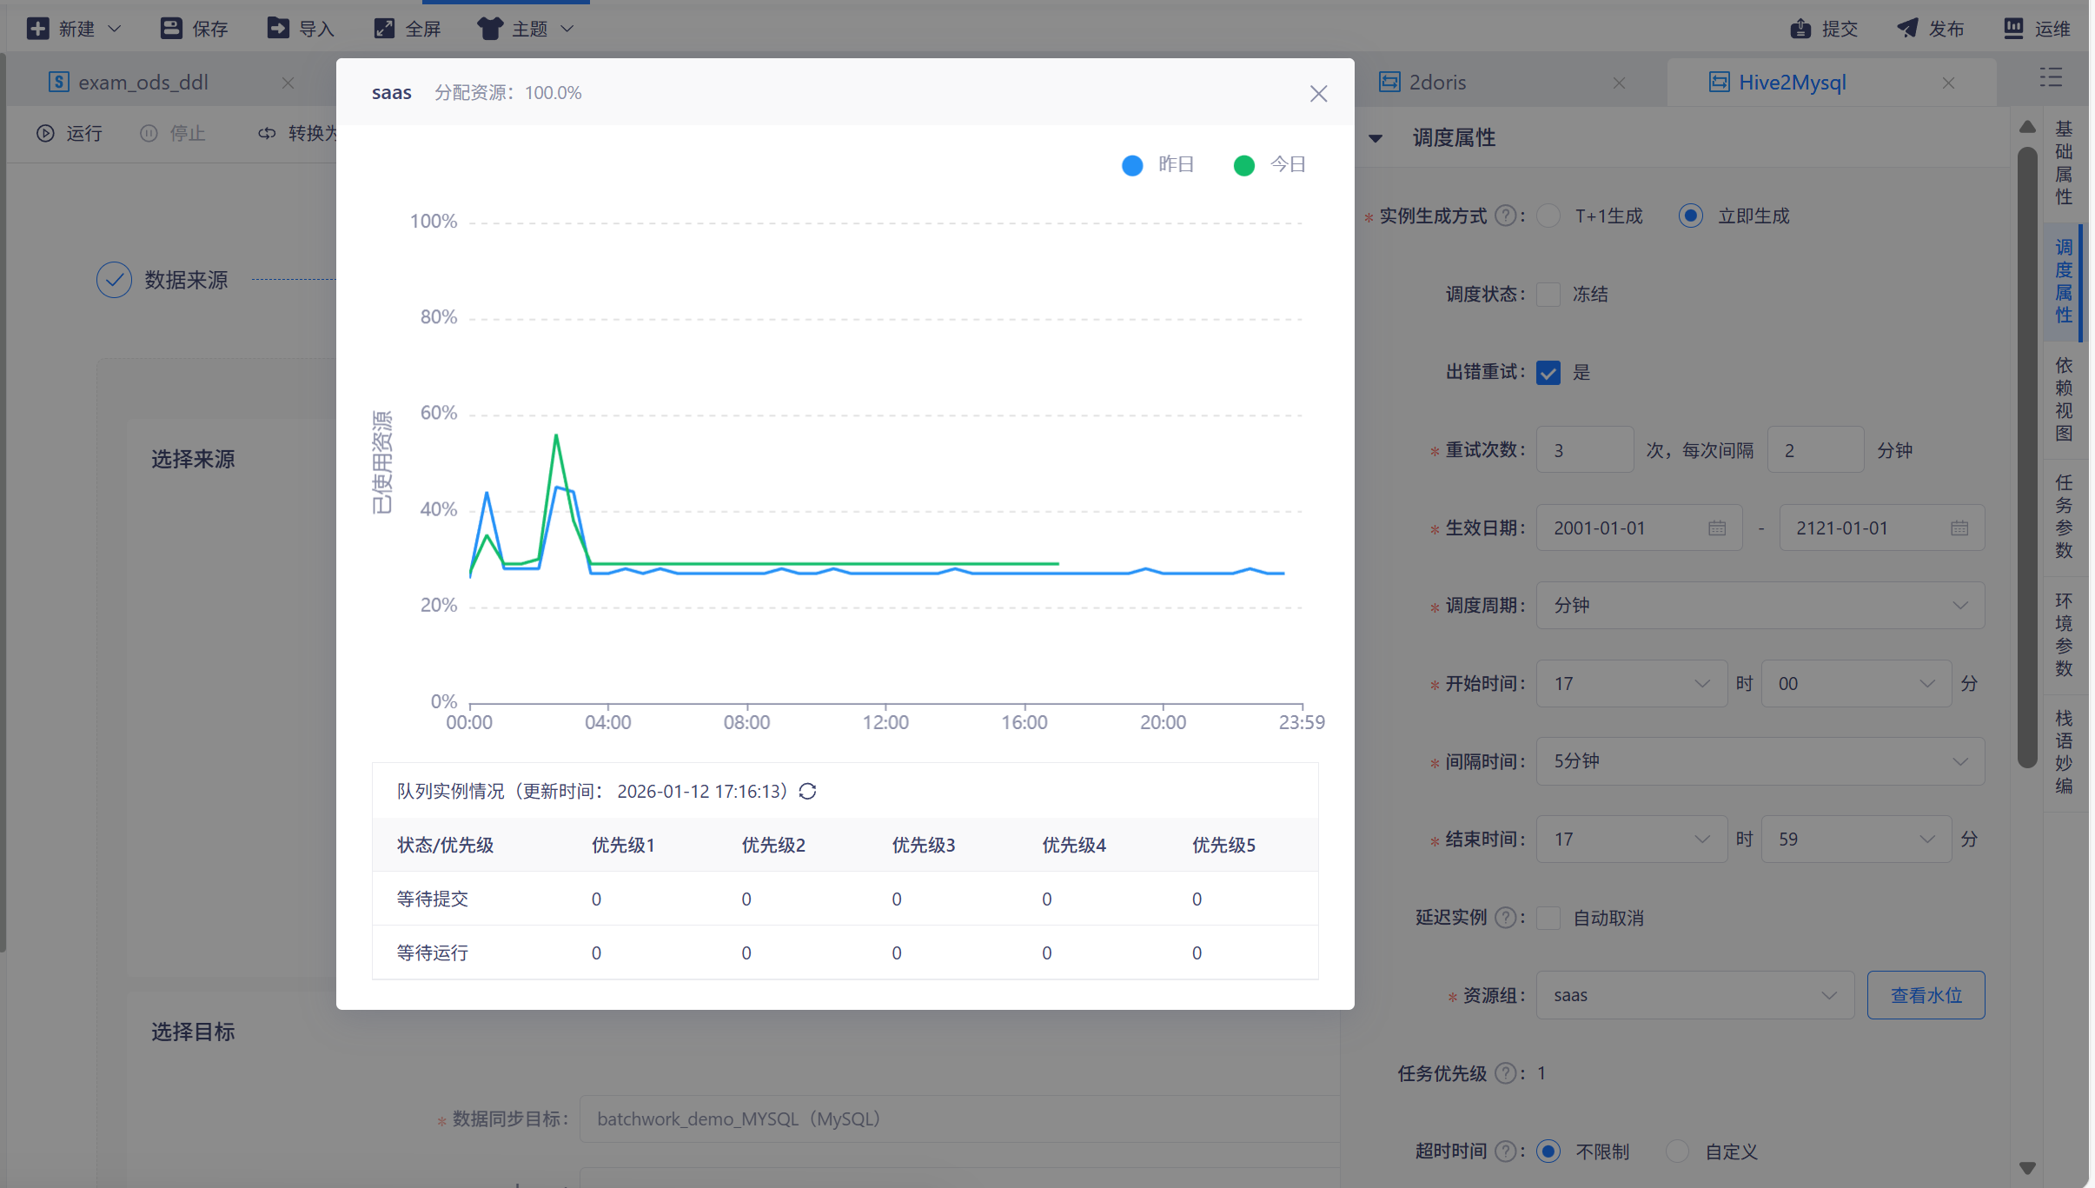The width and height of the screenshot is (2095, 1188).
Task: Collapse the 调度属性 section
Action: tap(1376, 138)
